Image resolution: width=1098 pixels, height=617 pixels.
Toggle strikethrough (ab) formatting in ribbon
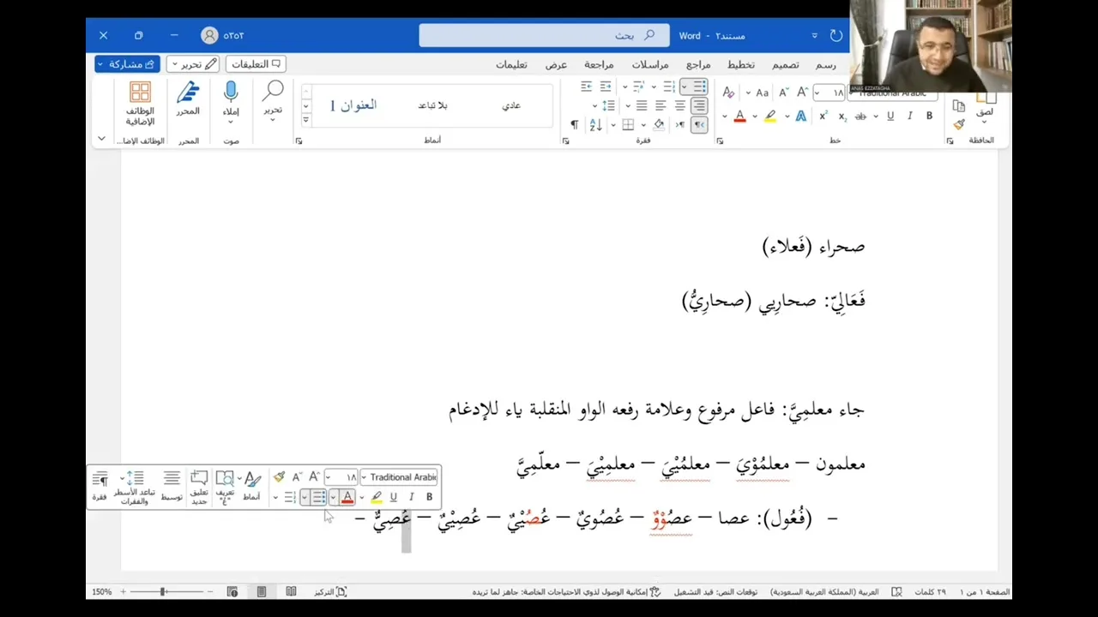point(862,116)
